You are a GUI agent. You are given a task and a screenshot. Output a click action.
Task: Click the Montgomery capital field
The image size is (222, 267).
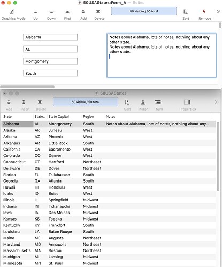click(x=50, y=61)
